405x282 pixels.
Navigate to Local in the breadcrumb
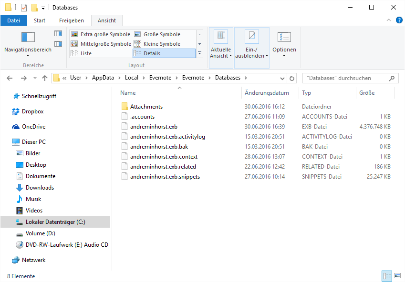[132, 78]
